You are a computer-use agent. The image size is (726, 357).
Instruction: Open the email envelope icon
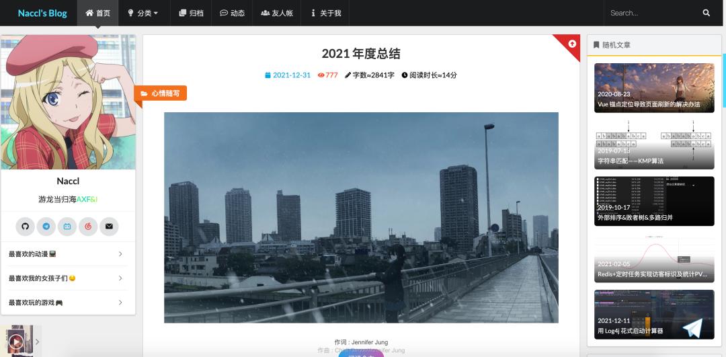click(109, 227)
